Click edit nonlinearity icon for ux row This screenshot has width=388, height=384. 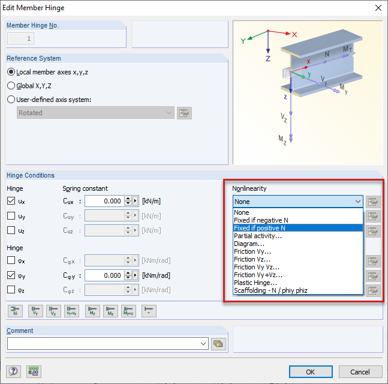[373, 202]
